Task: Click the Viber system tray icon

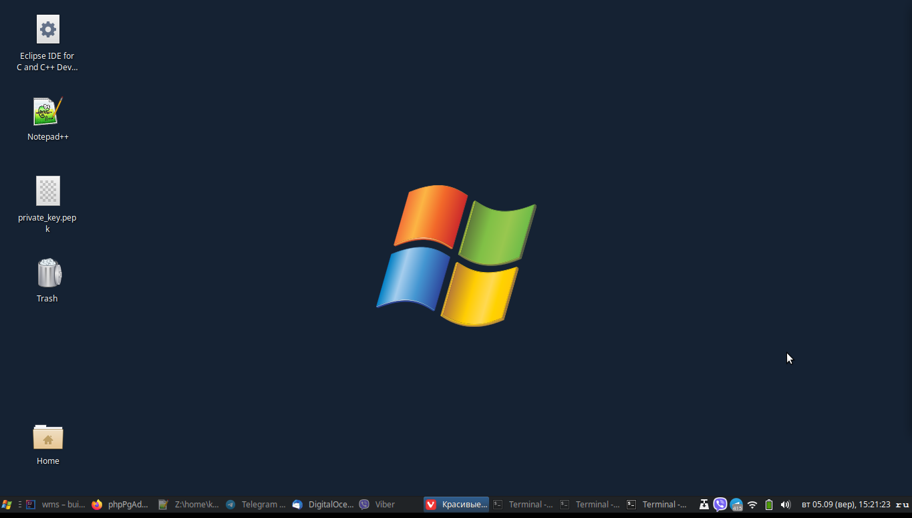Action: click(720, 505)
